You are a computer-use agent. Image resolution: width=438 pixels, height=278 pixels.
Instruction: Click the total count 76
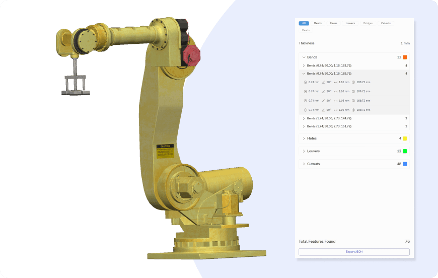click(407, 241)
